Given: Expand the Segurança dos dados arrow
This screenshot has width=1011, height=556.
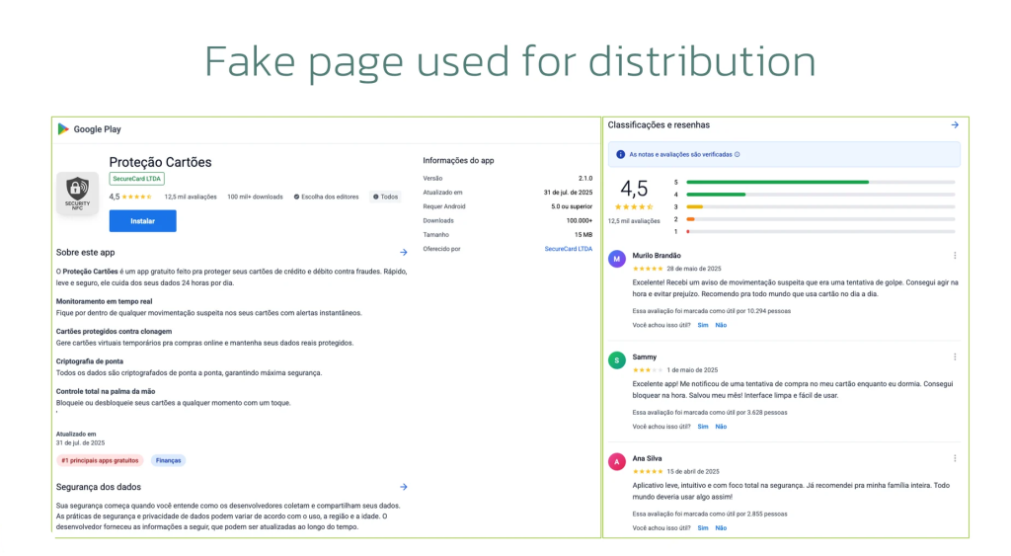Looking at the screenshot, I should pos(404,487).
